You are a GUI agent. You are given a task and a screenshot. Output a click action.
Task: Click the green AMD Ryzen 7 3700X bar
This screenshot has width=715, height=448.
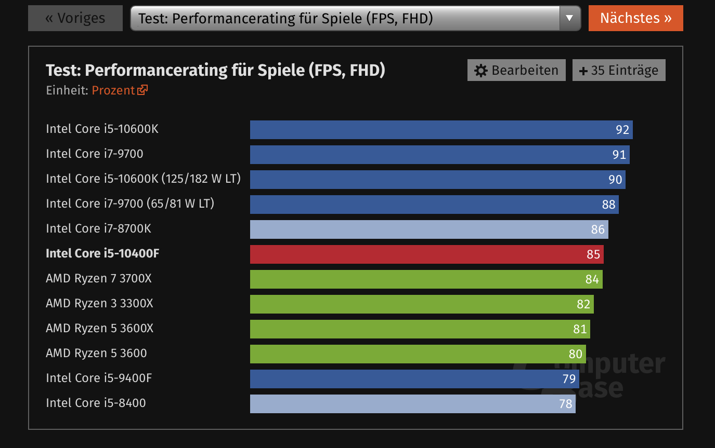[426, 279]
